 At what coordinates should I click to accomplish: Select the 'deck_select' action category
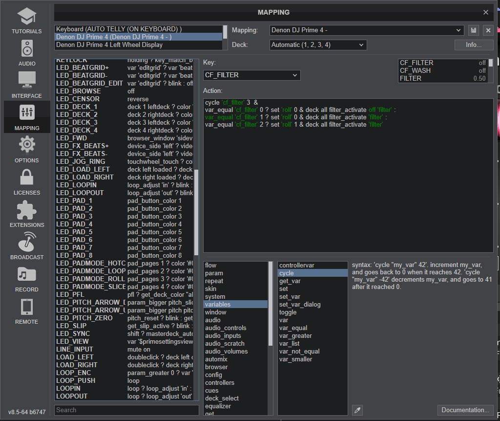[236, 399]
